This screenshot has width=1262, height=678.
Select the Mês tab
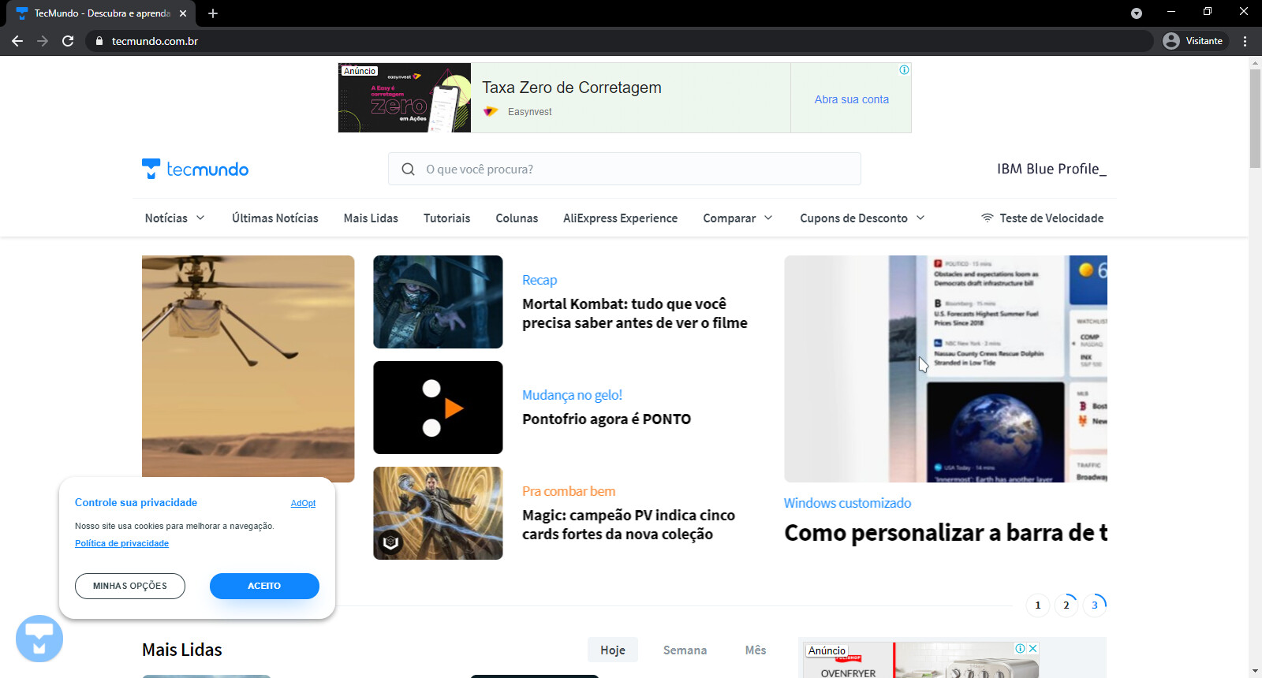756,650
